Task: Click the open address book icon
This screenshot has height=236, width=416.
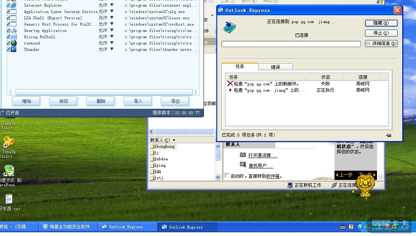Action: [243, 155]
